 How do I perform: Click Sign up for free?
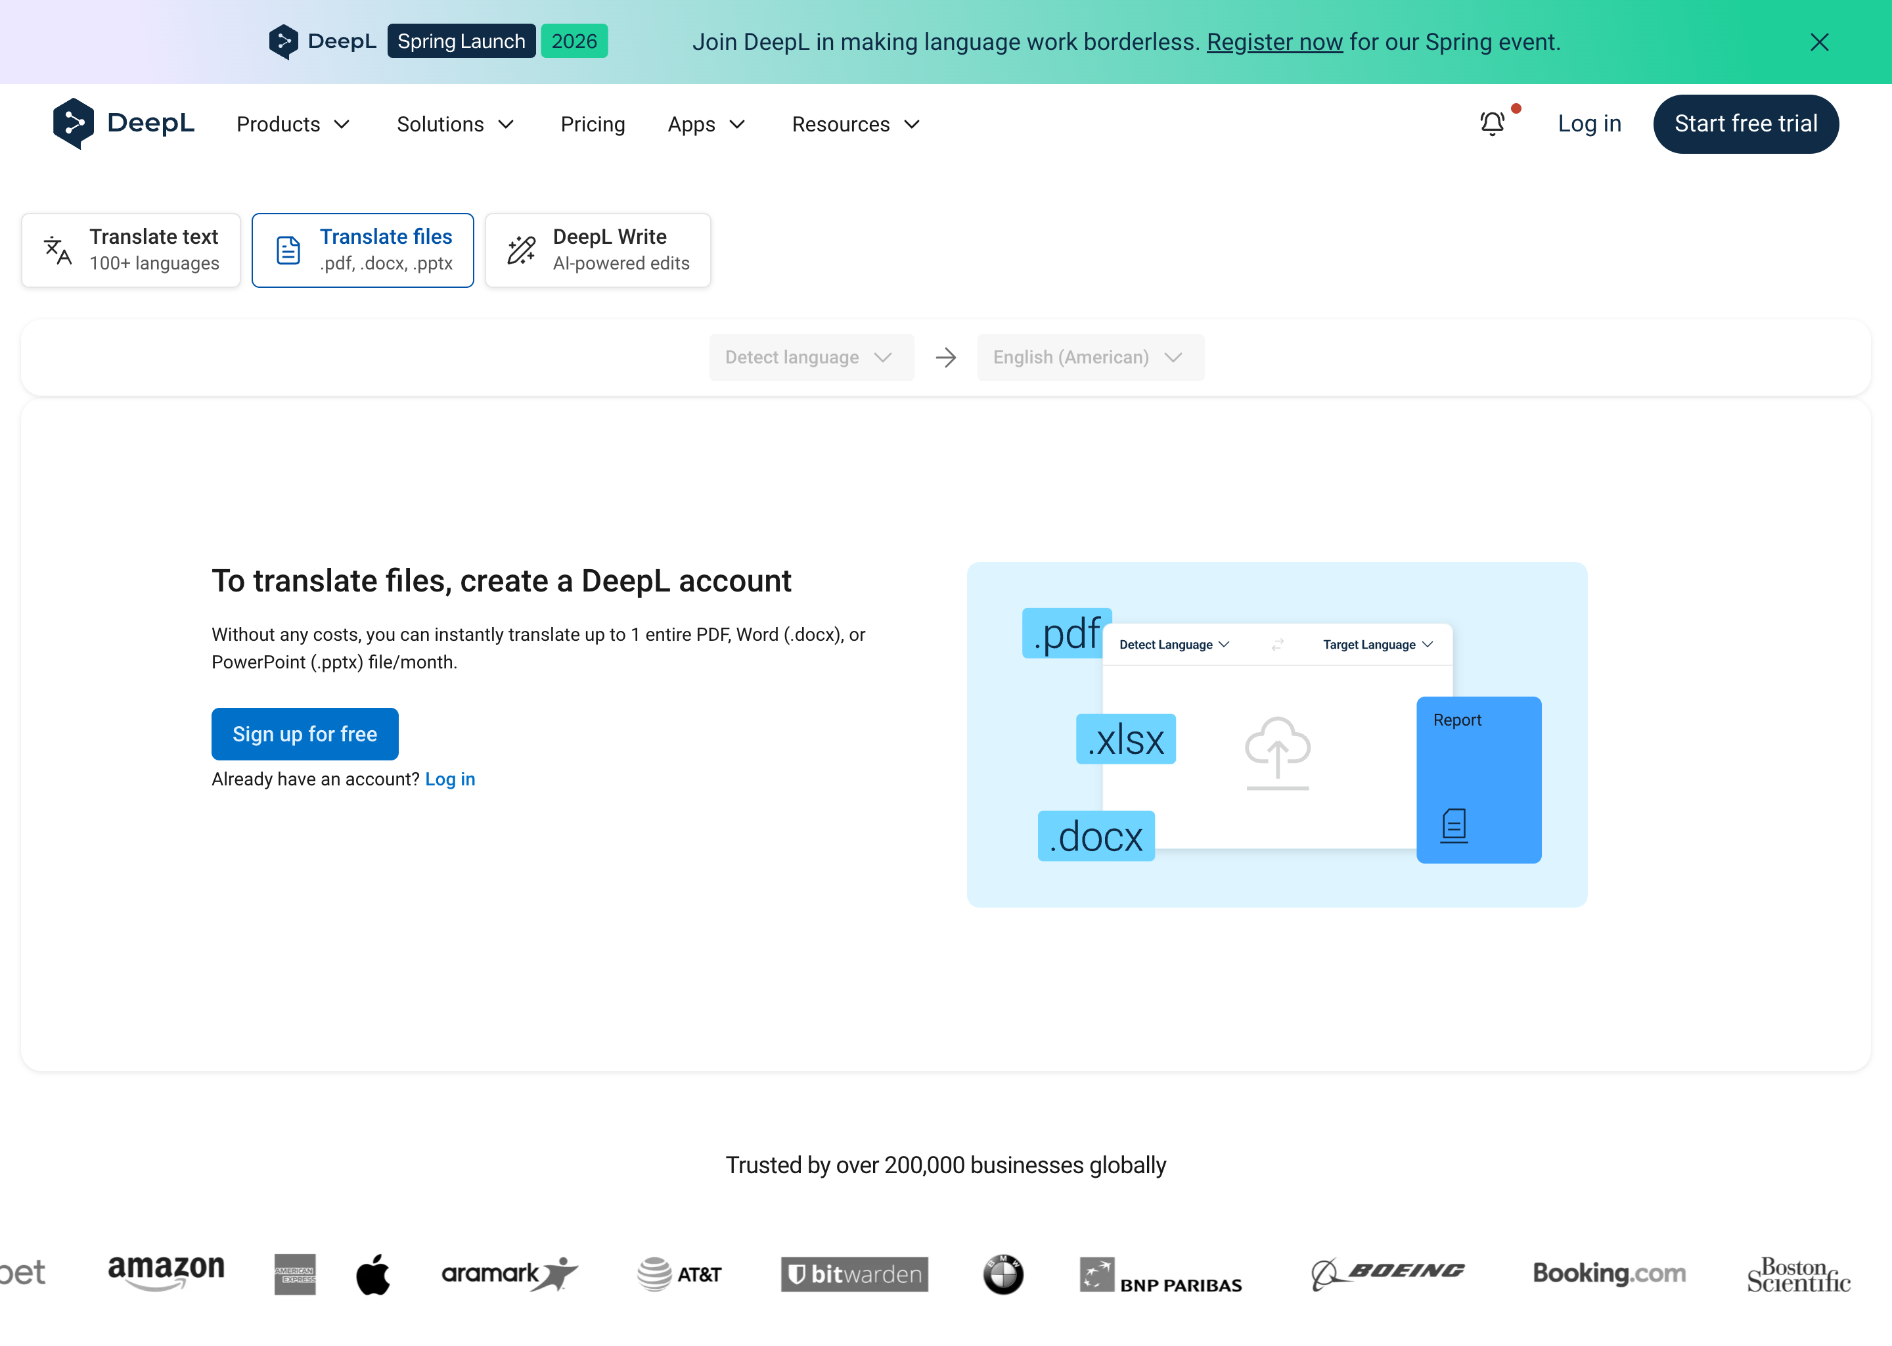click(x=304, y=734)
